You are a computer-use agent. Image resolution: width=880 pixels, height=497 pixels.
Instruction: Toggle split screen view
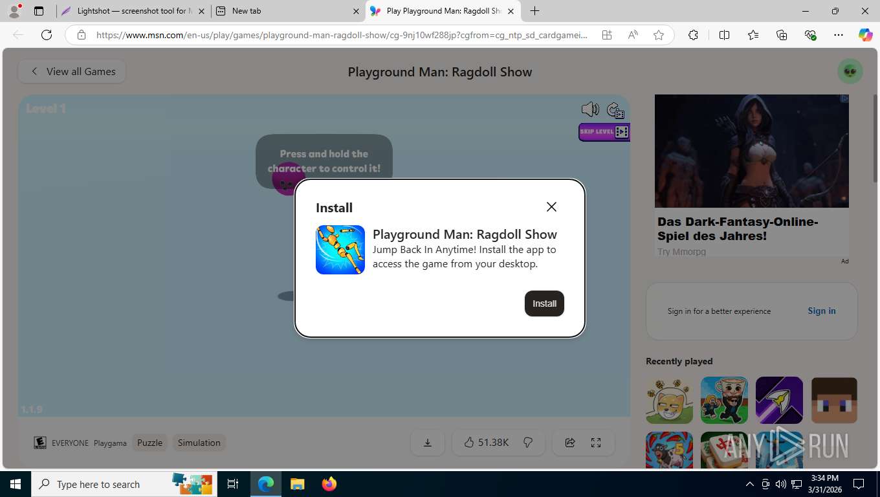pos(724,35)
